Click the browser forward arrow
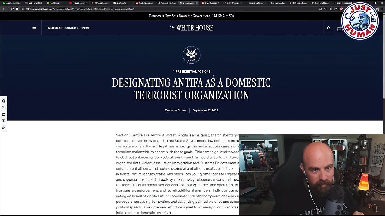The width and height of the screenshot is (385, 216). tap(8, 9)
